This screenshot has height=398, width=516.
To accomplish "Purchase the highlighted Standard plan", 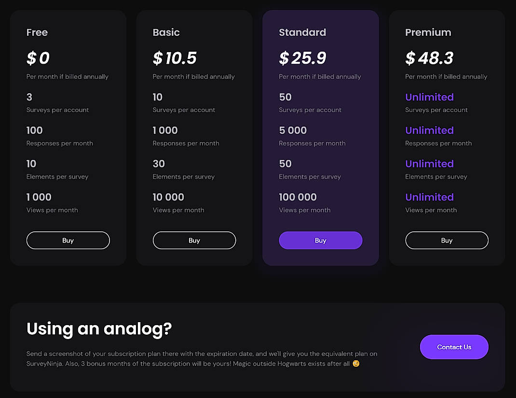I will tap(320, 240).
